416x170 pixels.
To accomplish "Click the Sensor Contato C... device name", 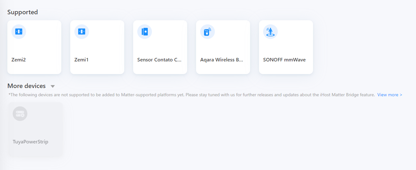I will [x=159, y=60].
